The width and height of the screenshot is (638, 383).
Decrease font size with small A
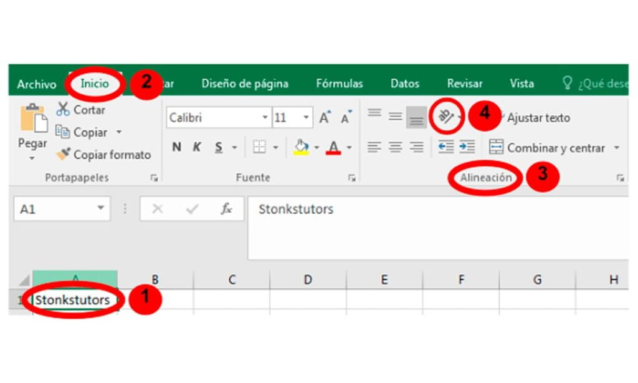click(346, 117)
